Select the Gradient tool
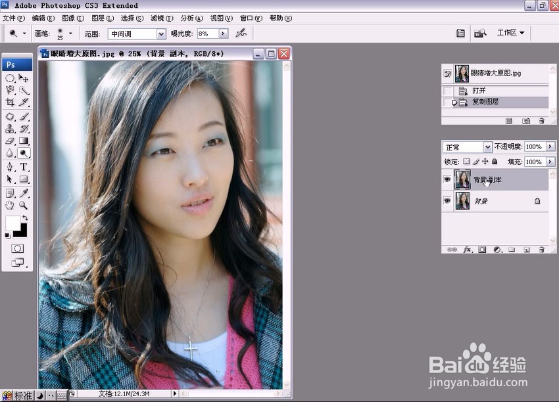 pyautogui.click(x=24, y=141)
